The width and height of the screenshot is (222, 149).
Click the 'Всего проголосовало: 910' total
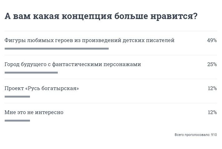[196, 135]
